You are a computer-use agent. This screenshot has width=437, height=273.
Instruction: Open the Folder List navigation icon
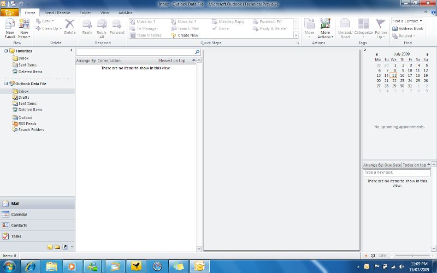click(57, 247)
